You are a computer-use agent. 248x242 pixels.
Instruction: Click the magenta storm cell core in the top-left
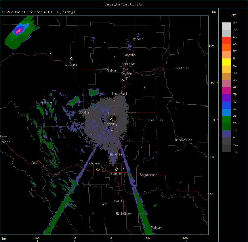pos(18,31)
